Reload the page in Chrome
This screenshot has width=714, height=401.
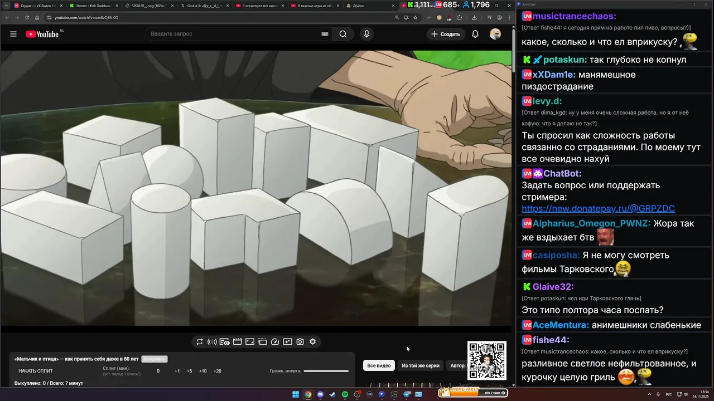pyautogui.click(x=27, y=17)
